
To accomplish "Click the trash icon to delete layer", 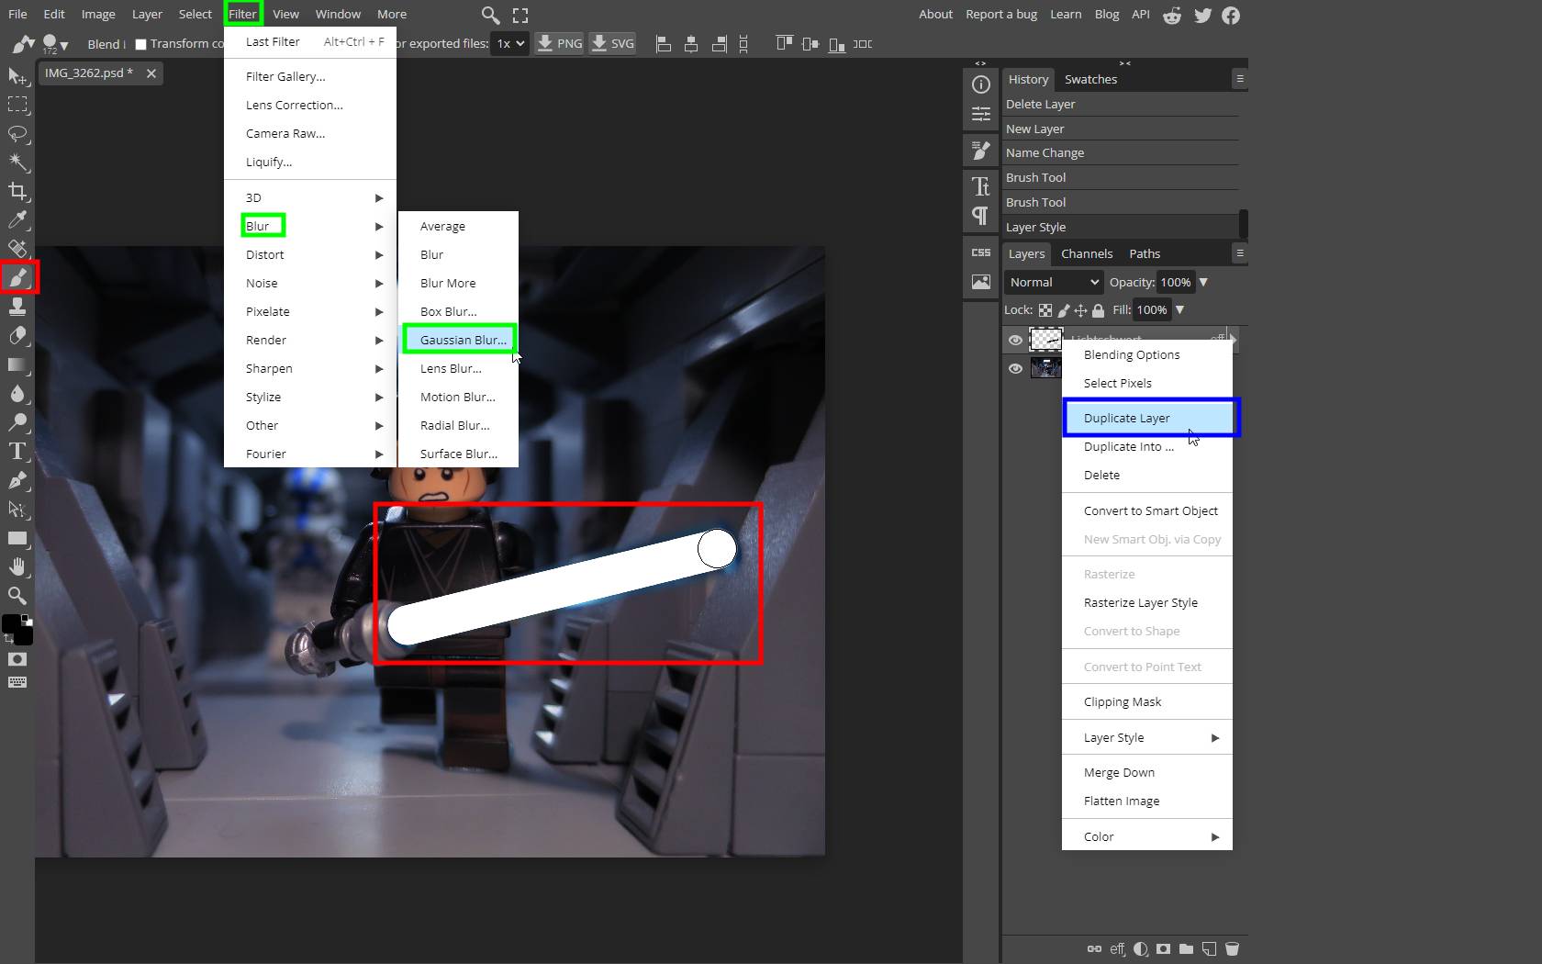I will [1232, 948].
